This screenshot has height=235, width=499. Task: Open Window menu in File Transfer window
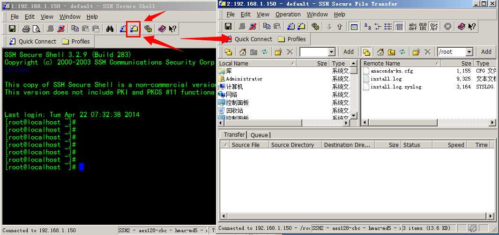coord(317,15)
